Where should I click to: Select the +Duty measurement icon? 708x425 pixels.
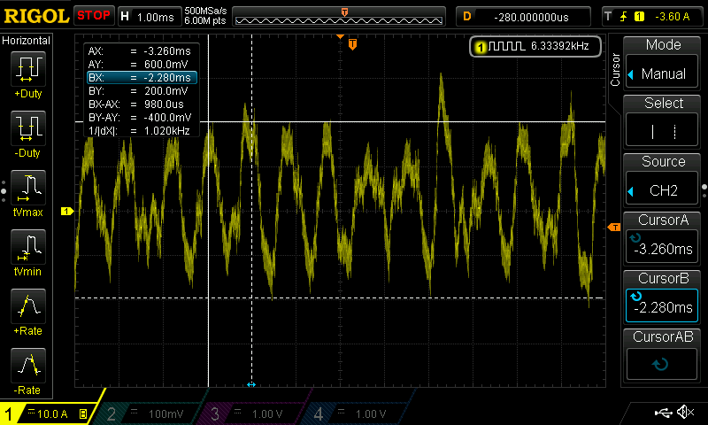pyautogui.click(x=28, y=69)
